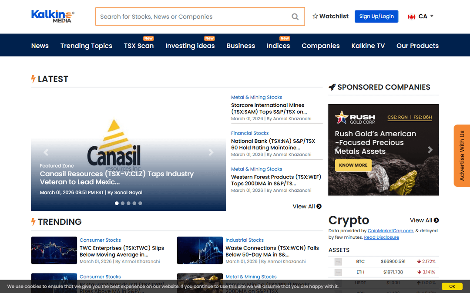Open the Trending Topics menu
The width and height of the screenshot is (470, 293).
click(x=86, y=46)
